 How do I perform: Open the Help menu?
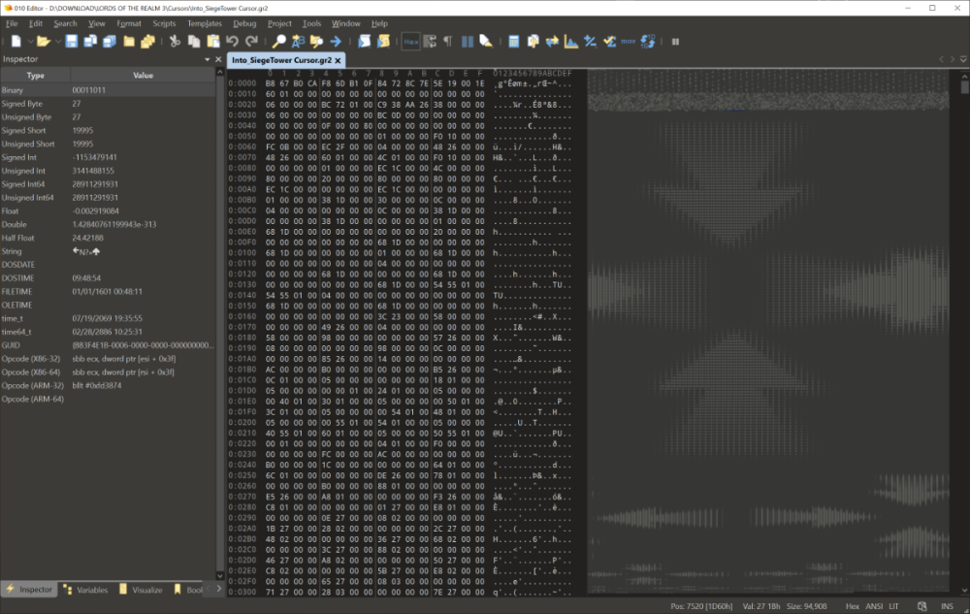pyautogui.click(x=379, y=23)
